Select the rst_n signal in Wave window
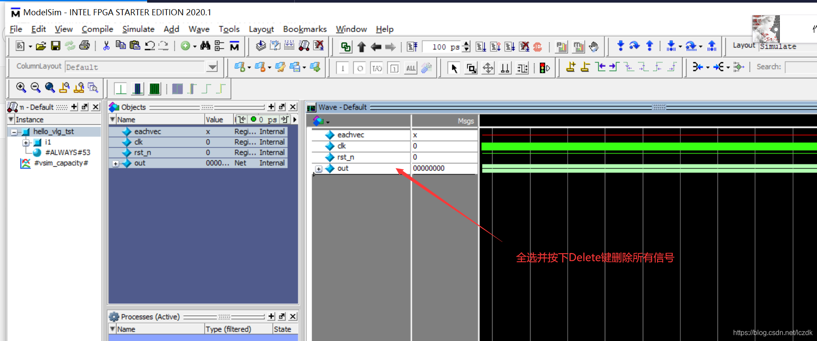 click(346, 157)
